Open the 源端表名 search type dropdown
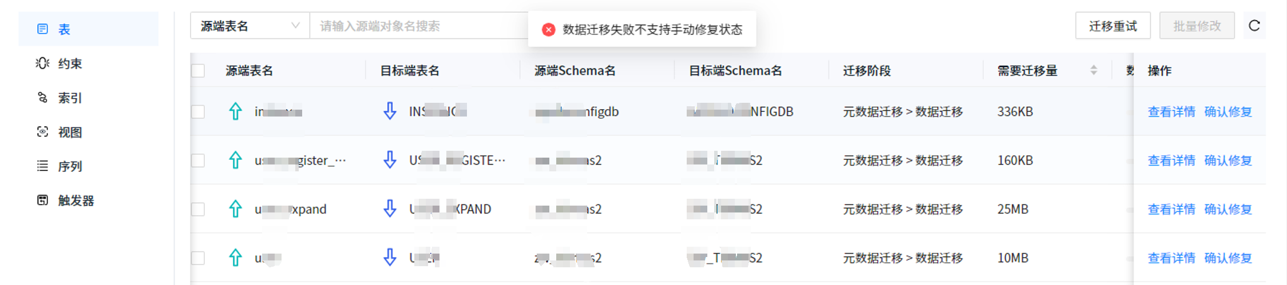This screenshot has height=285, width=1287. pos(250,26)
